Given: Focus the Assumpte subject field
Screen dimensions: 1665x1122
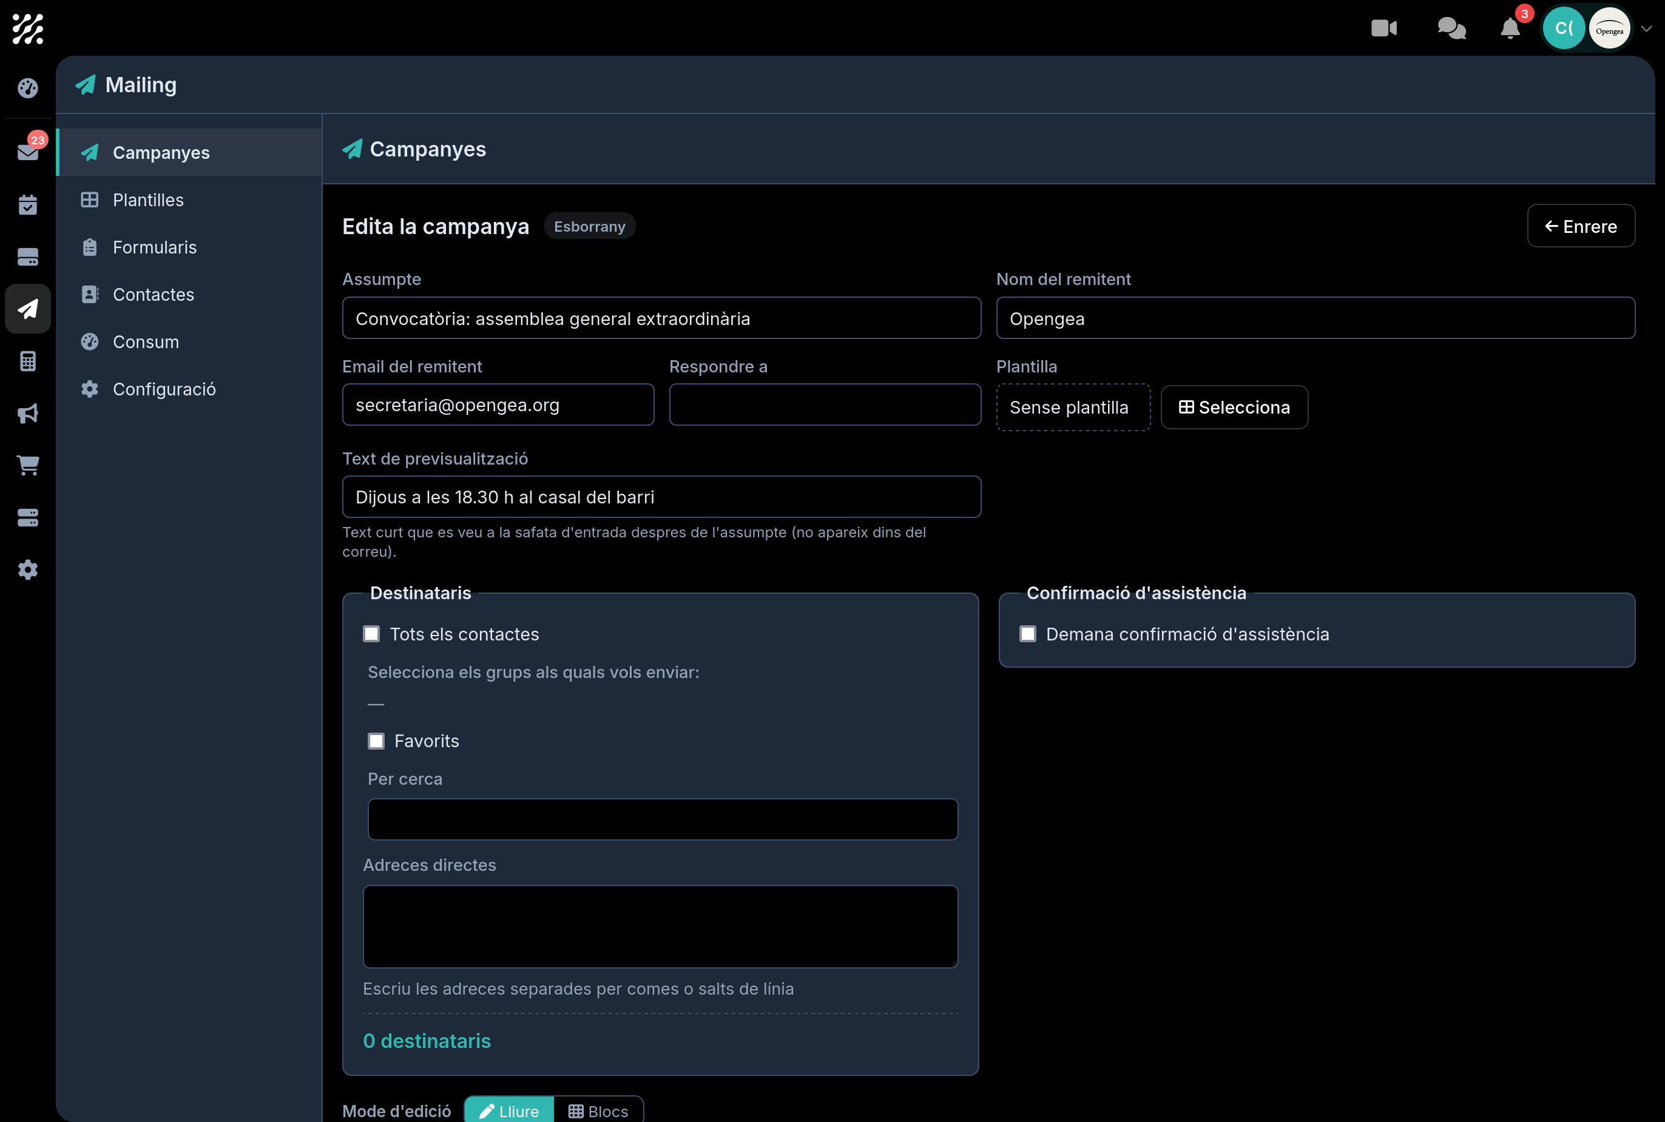Looking at the screenshot, I should pos(661,318).
